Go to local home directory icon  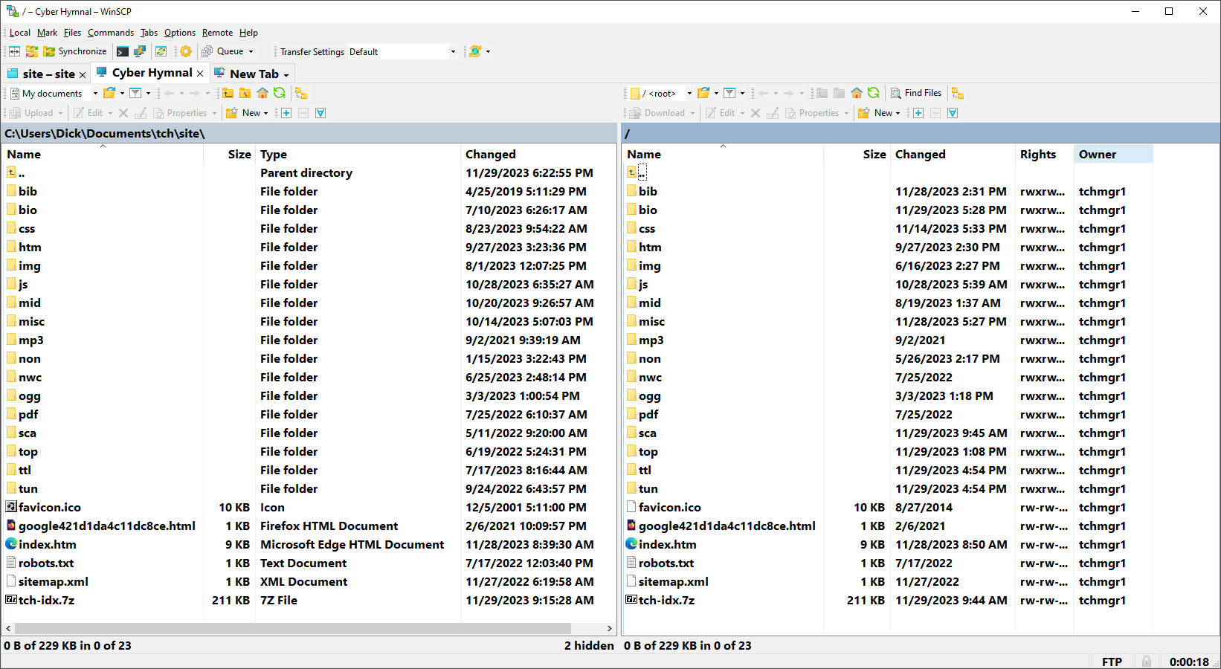tap(262, 93)
